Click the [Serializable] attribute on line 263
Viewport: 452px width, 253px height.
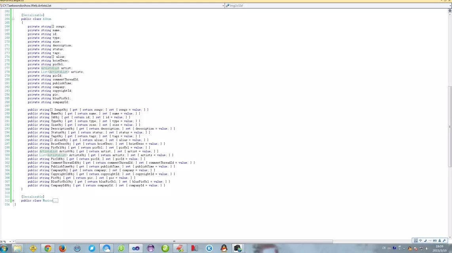(x=32, y=15)
